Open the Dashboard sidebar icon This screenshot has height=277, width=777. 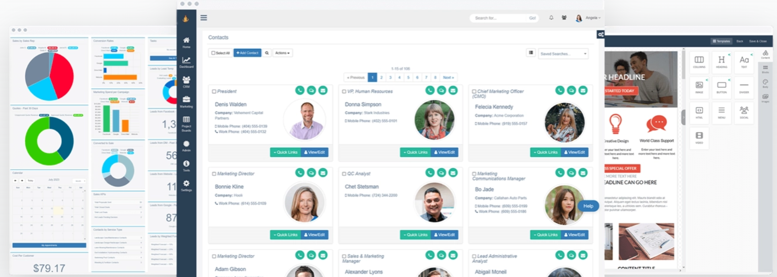pos(186,62)
